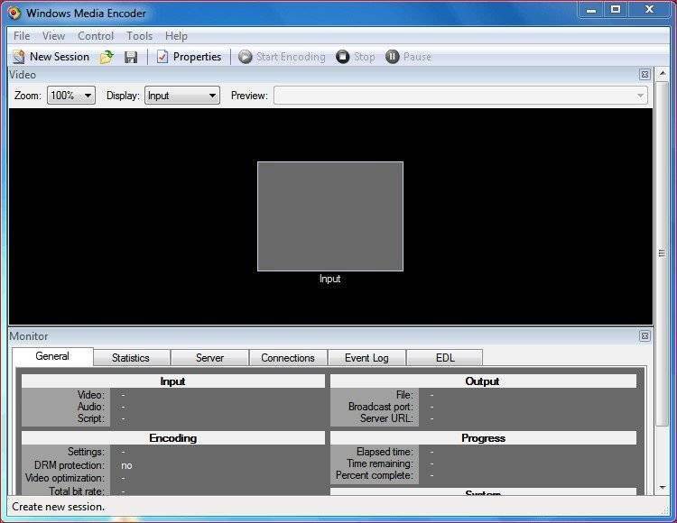Switch to the Statistics tab
This screenshot has height=523, width=677.
[x=131, y=358]
